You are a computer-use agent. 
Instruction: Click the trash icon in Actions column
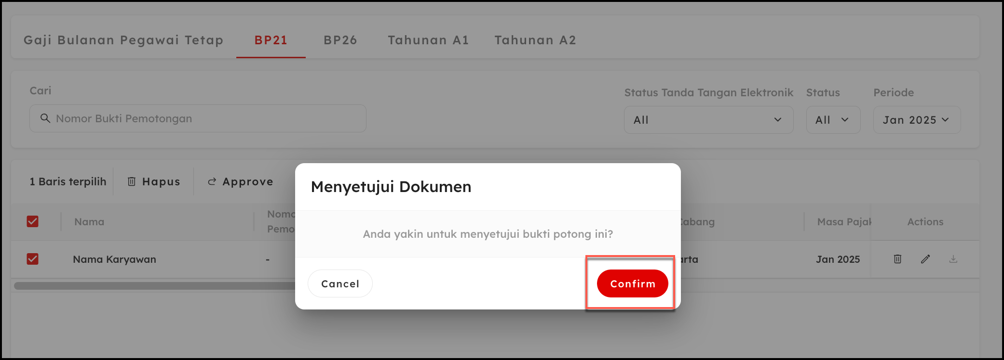tap(897, 259)
